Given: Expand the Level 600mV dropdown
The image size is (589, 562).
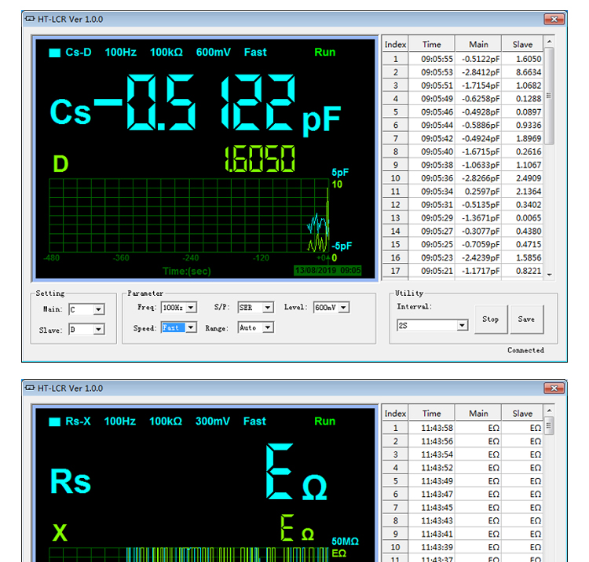Looking at the screenshot, I should pyautogui.click(x=343, y=308).
